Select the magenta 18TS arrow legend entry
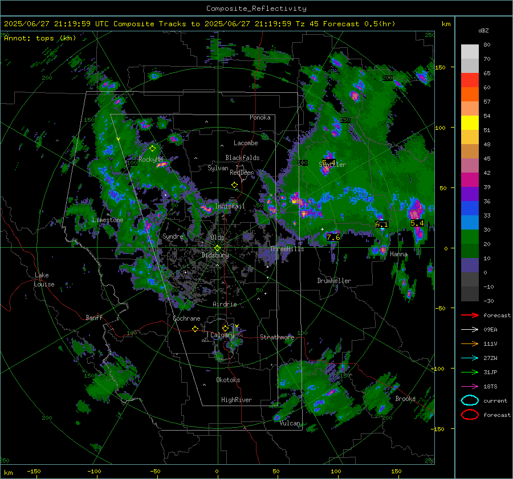The height and width of the screenshot is (479, 513). [x=470, y=386]
